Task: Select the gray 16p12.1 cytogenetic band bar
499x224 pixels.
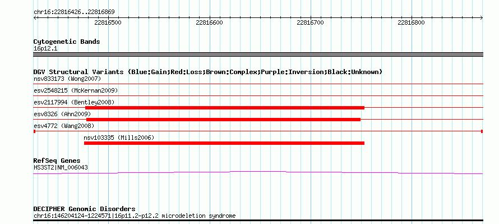Action: click(x=258, y=54)
